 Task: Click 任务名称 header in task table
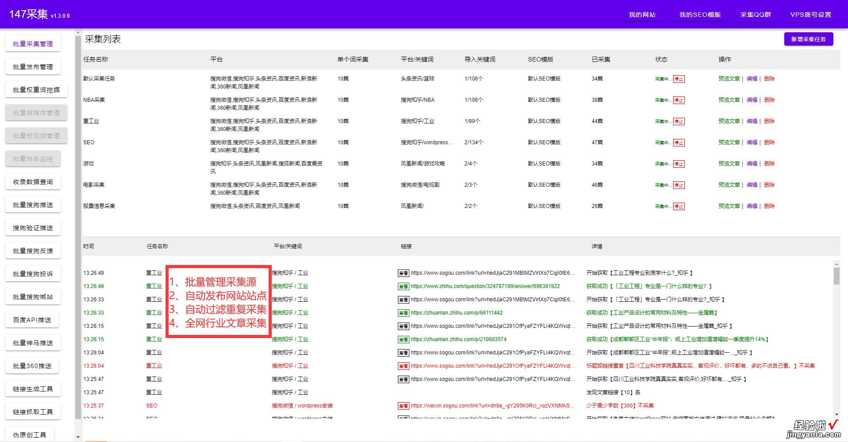(x=96, y=59)
